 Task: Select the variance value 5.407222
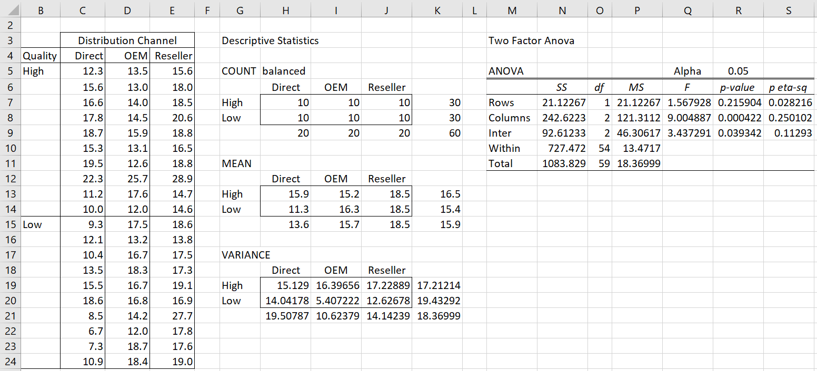pyautogui.click(x=336, y=301)
